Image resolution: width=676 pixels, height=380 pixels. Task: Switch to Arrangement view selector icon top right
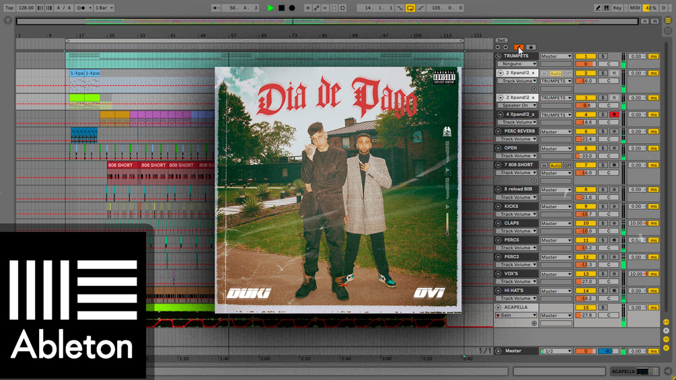[668, 20]
